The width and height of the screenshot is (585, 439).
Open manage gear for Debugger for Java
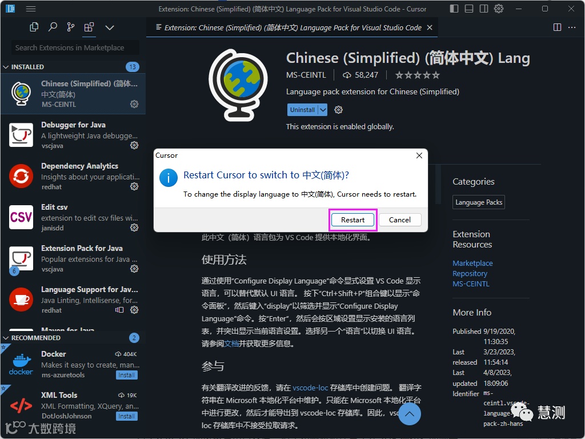pos(134,145)
